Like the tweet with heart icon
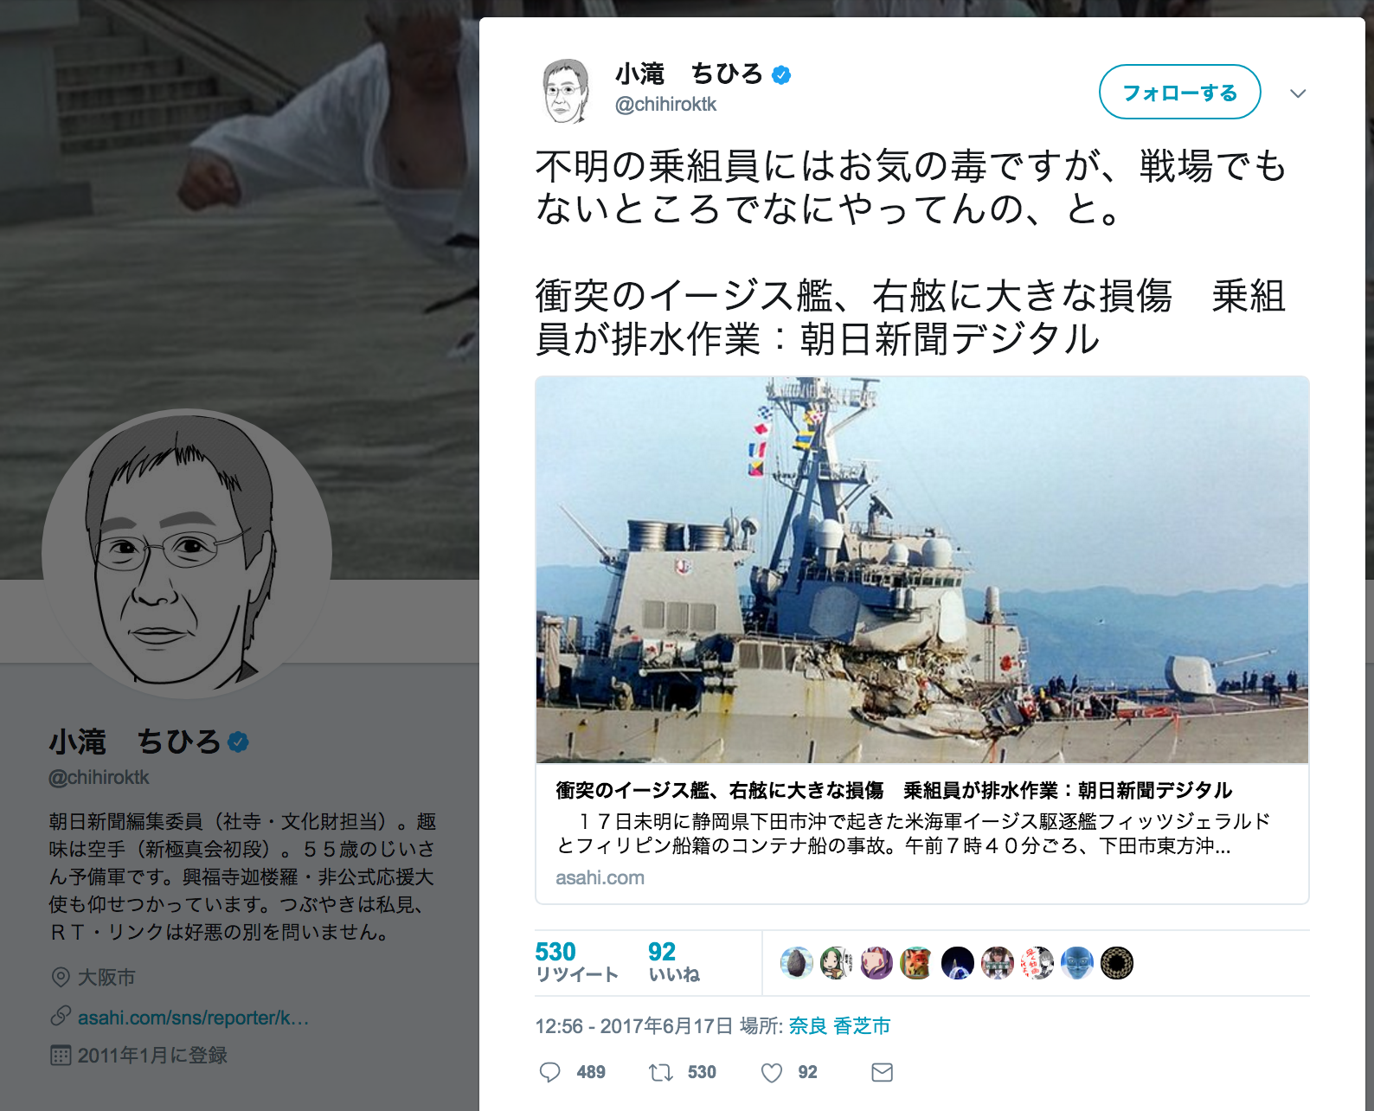 tap(772, 1073)
